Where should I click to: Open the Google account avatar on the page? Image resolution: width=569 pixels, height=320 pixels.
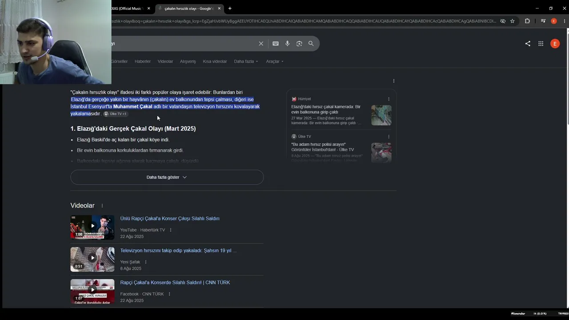click(555, 44)
